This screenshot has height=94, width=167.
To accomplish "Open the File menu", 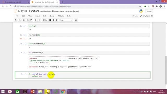I will (17, 16).
